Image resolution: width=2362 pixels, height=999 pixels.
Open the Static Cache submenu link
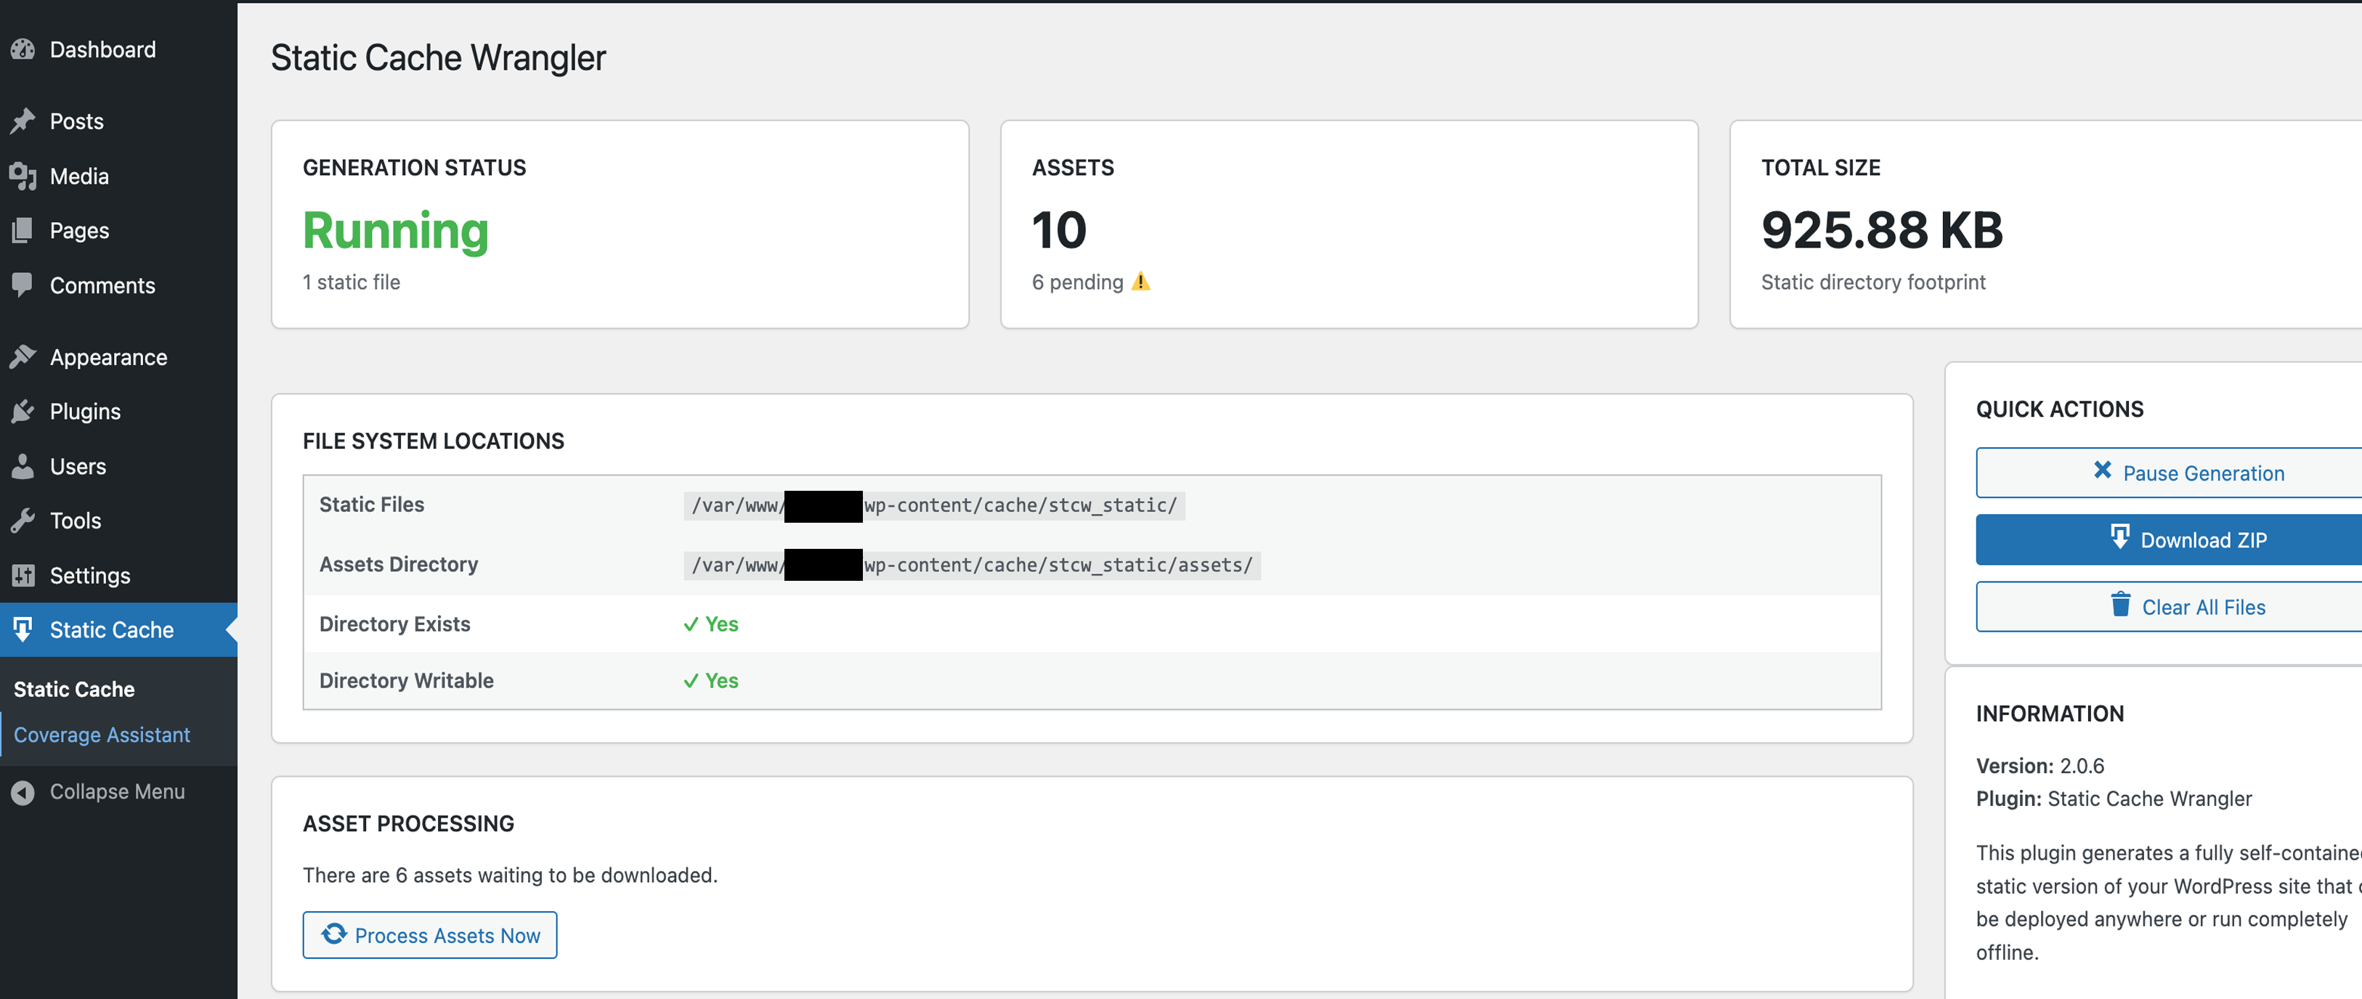point(74,689)
